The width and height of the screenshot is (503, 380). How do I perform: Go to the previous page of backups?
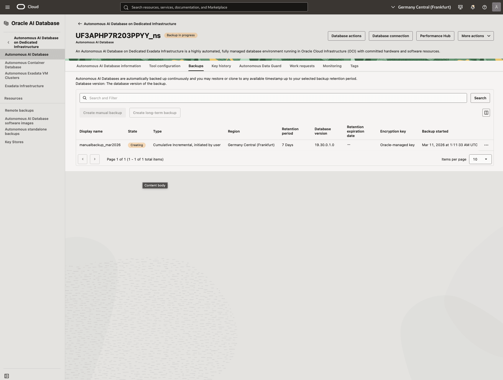83,159
